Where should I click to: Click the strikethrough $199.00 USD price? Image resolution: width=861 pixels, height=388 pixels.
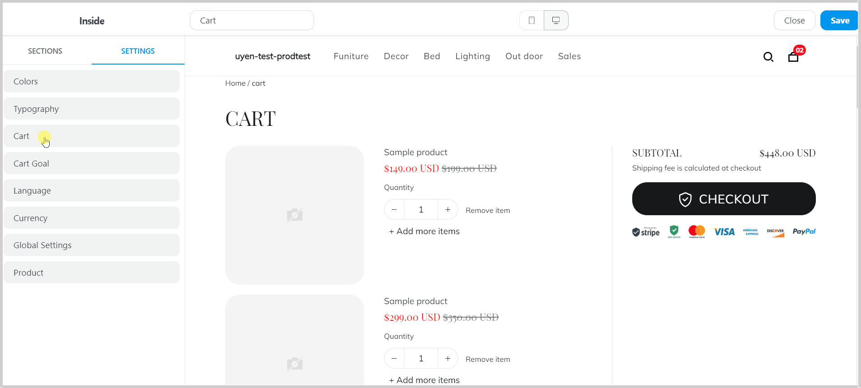pos(469,169)
